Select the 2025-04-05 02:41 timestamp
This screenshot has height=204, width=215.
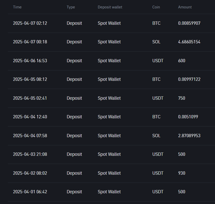(30, 98)
